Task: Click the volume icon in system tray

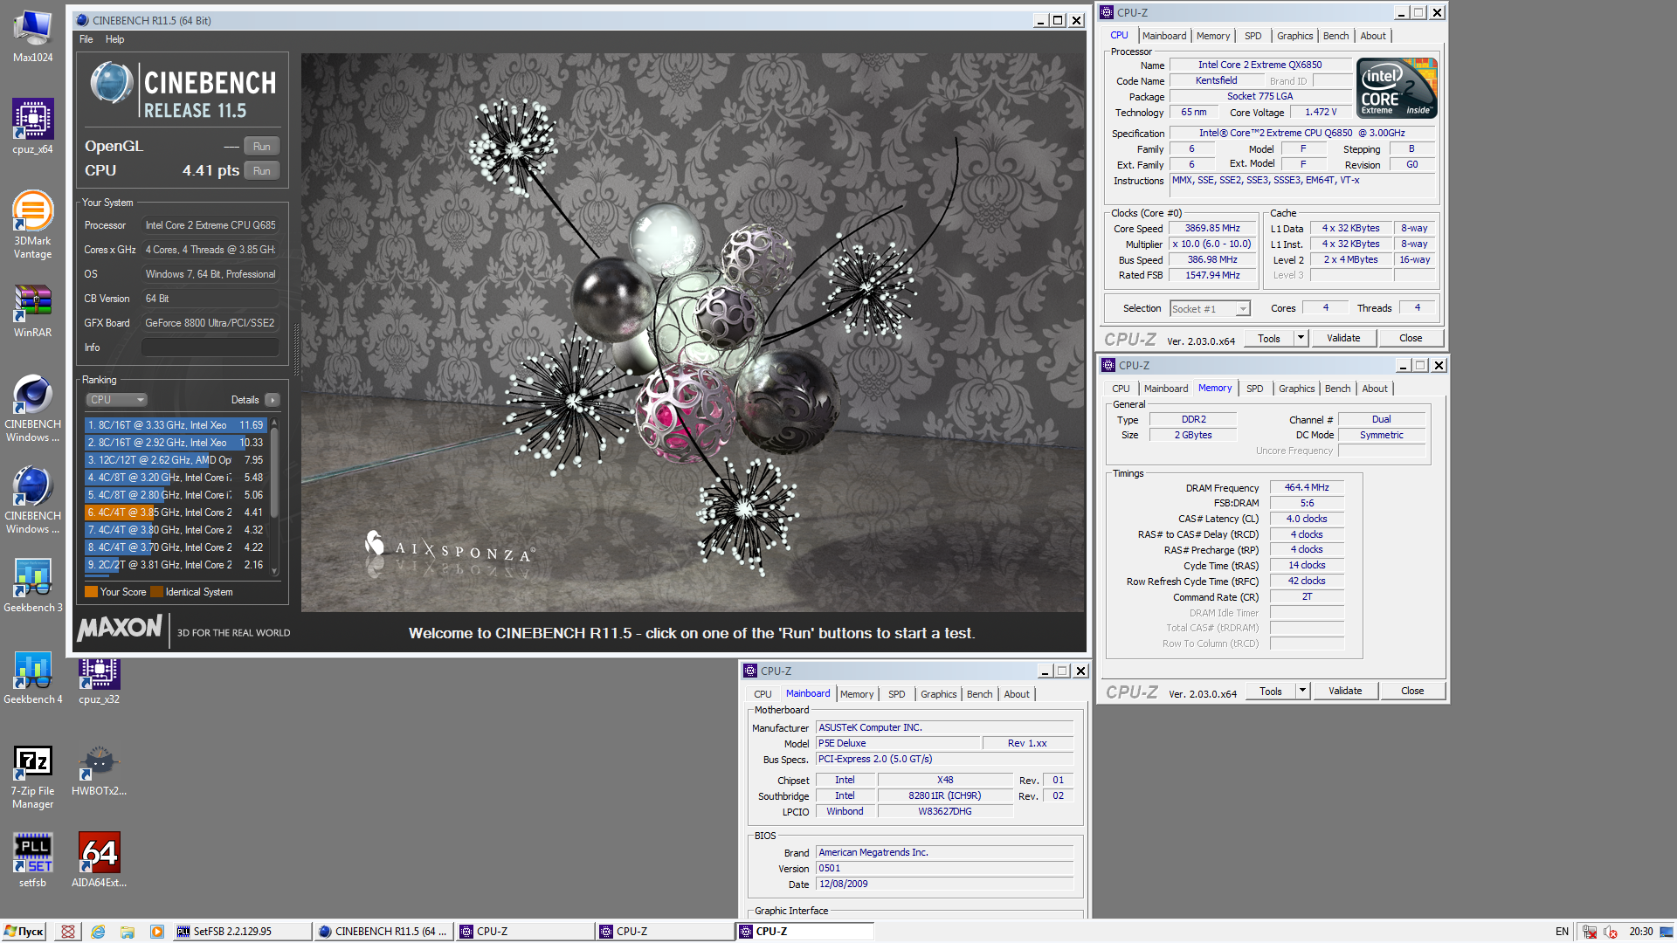Action: click(1610, 932)
